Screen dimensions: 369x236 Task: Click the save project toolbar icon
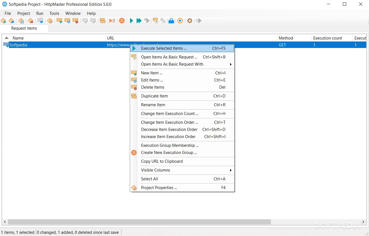21,21
